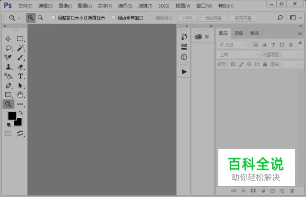
Task: Toggle the scrubby zoom checkbox
Action: point(151,18)
